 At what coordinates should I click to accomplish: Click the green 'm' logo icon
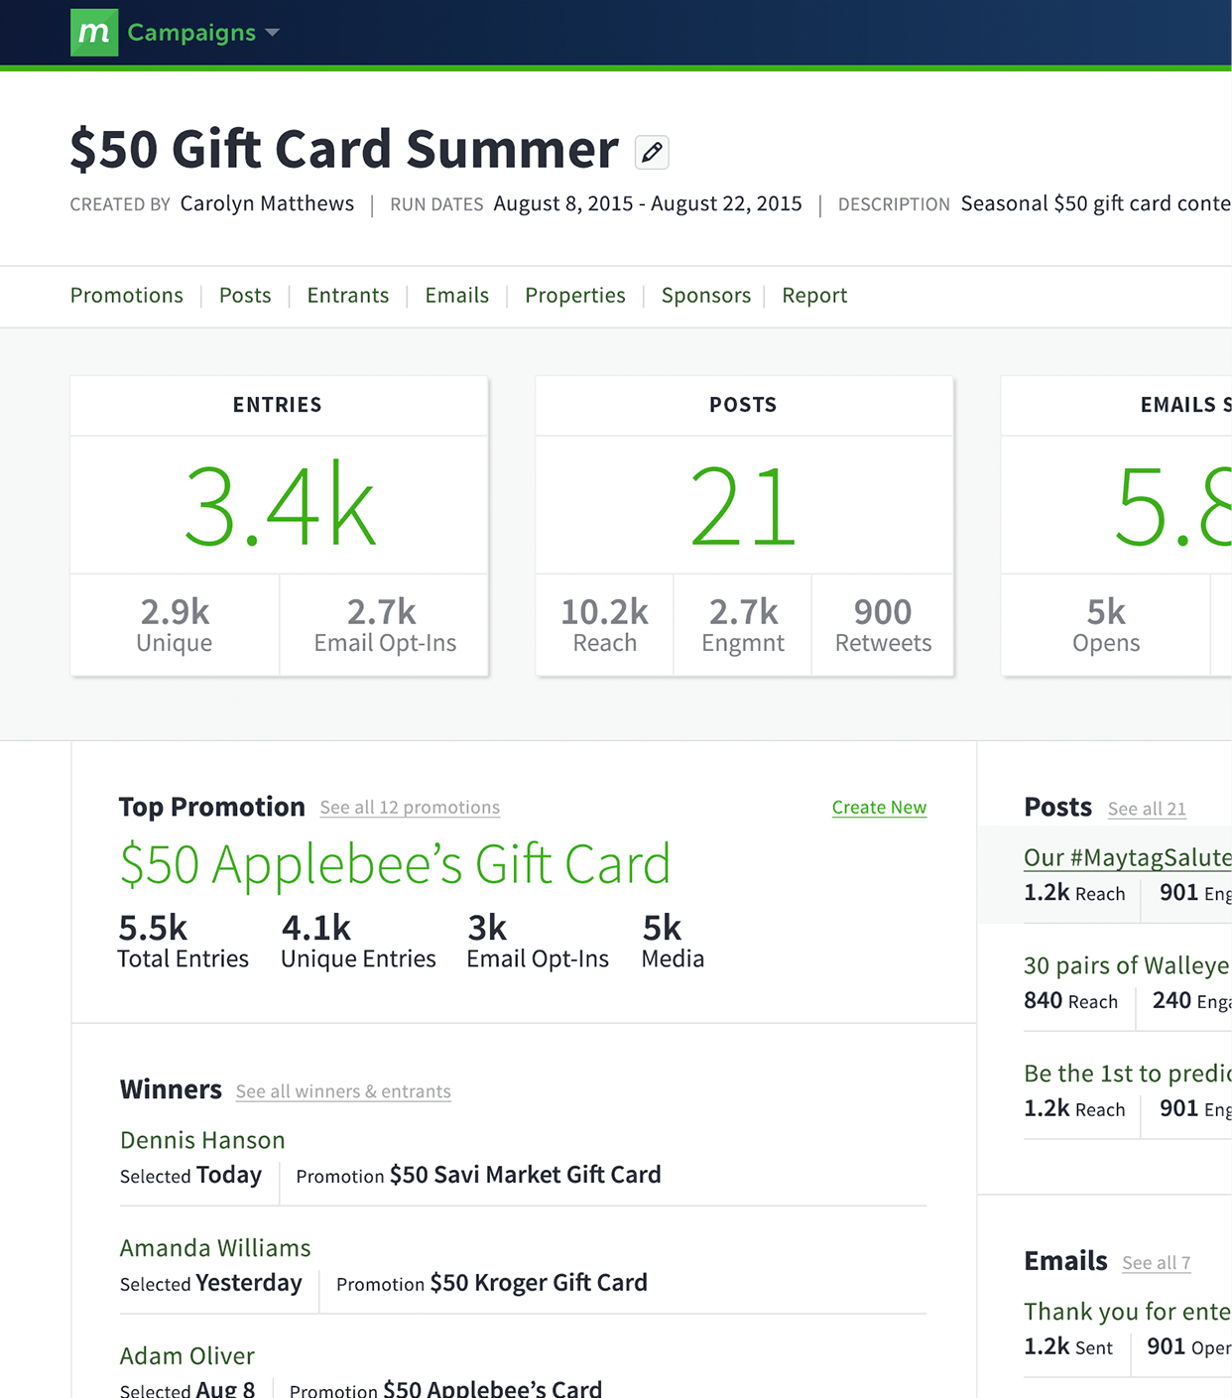click(x=94, y=33)
